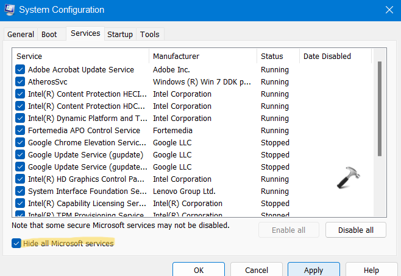The image size is (401, 276).
Task: Toggle Fortemedia APO Control Service checkbox
Action: (x=20, y=131)
